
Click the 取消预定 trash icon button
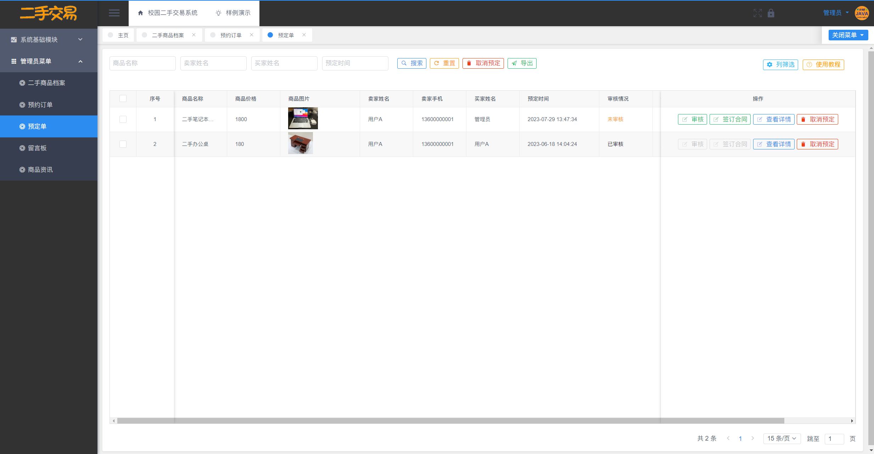tap(483, 63)
